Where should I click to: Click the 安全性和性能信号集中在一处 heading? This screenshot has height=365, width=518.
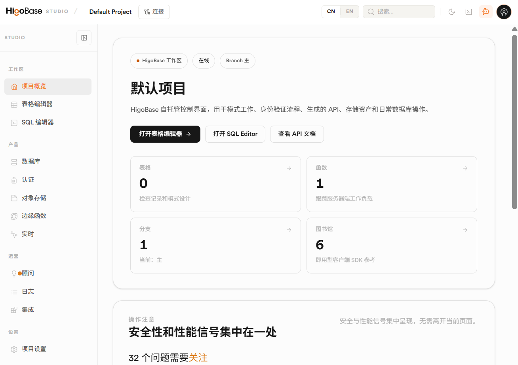pyautogui.click(x=202, y=332)
